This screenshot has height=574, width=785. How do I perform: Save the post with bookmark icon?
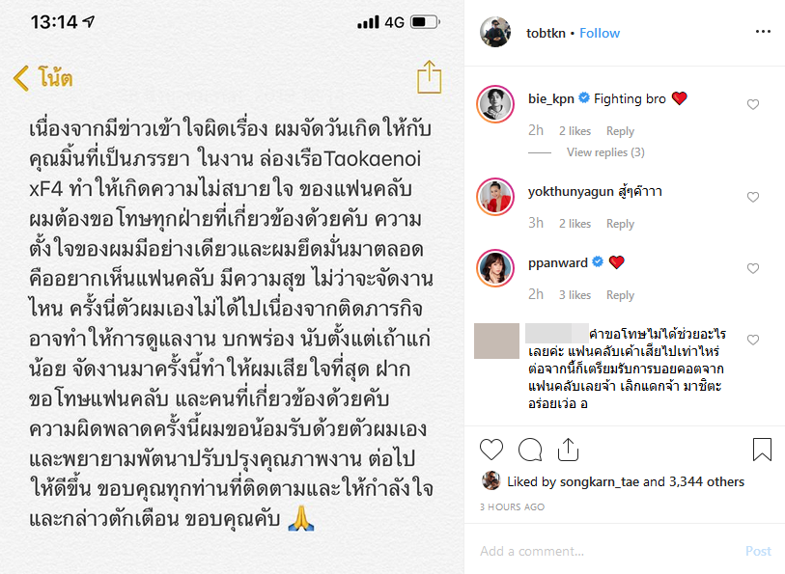(762, 449)
